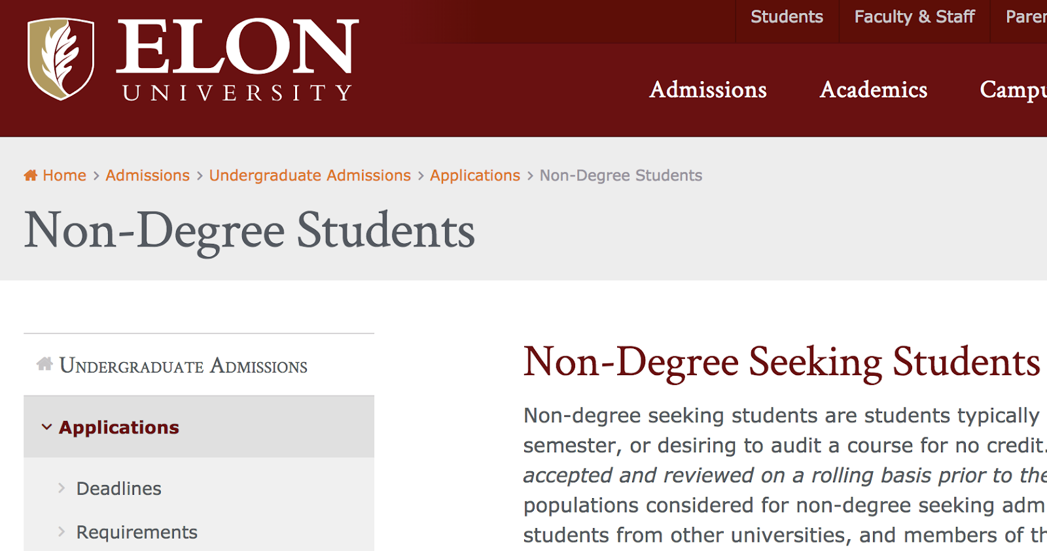Open the Academics main menu
Image resolution: width=1047 pixels, height=551 pixels.
[874, 90]
